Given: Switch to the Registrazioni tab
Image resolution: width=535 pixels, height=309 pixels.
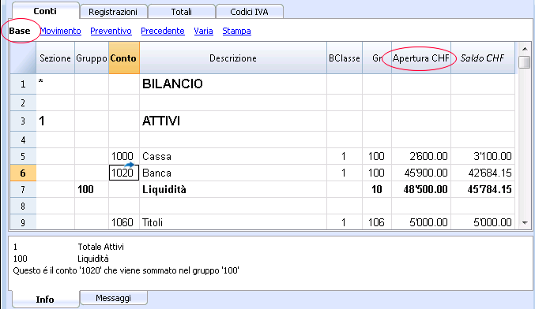Looking at the screenshot, I should point(113,12).
